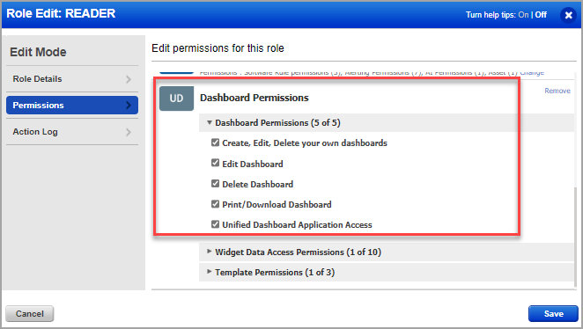Disable Print/Download Dashboard permission
The image size is (583, 329).
click(215, 204)
